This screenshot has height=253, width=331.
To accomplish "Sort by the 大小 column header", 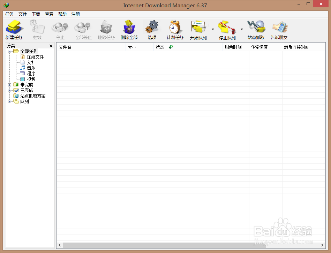I will click(140, 47).
